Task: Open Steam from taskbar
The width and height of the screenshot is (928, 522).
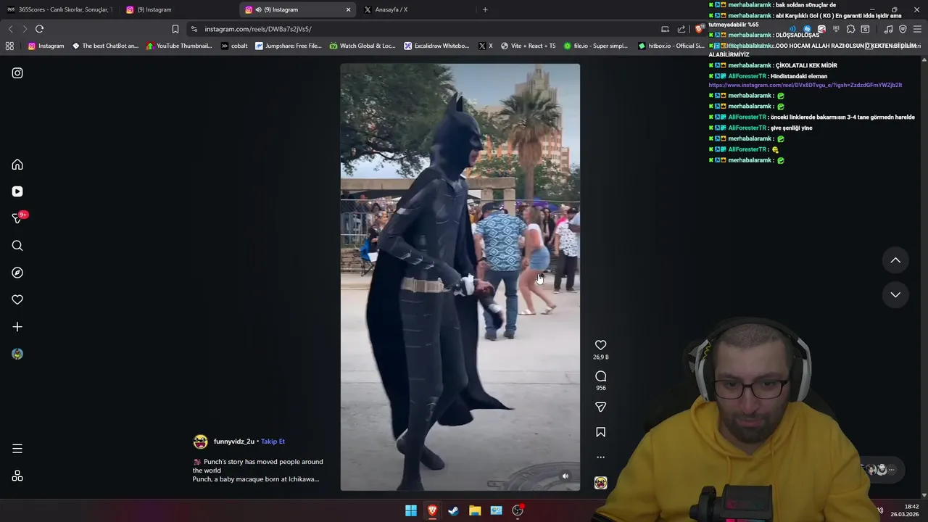Action: pos(453,510)
